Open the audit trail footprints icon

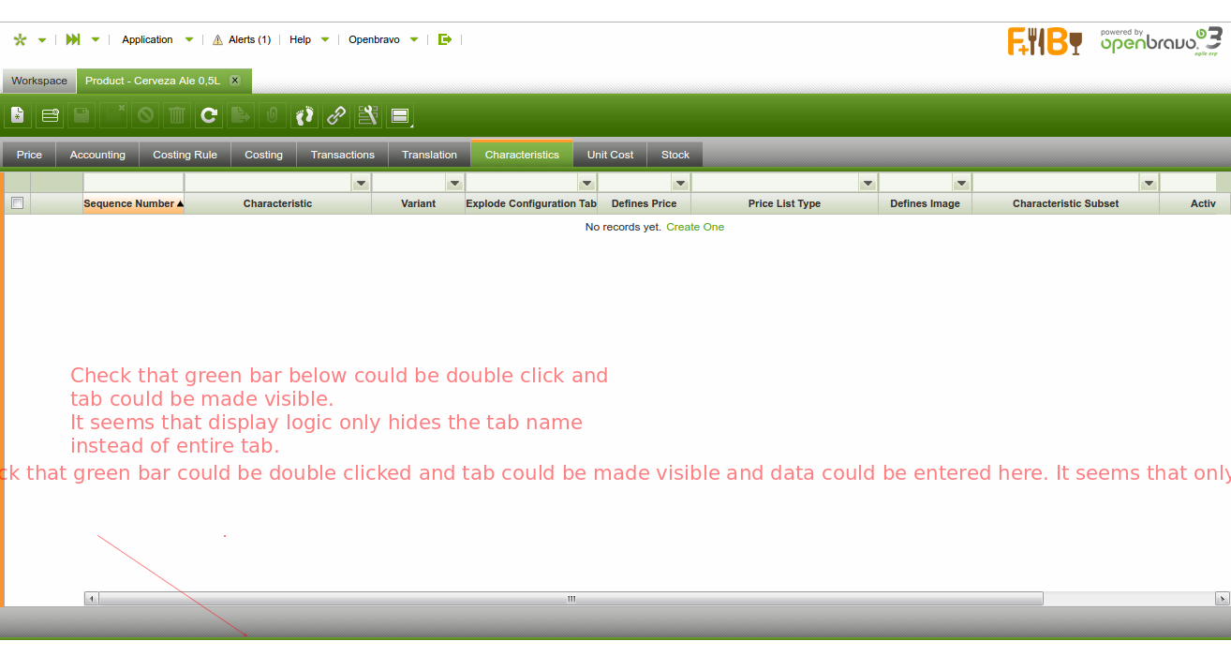[x=304, y=115]
